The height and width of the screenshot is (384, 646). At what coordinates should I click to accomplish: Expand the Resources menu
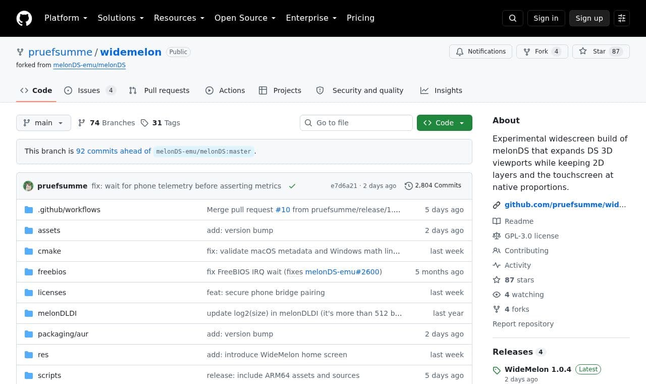tap(179, 18)
